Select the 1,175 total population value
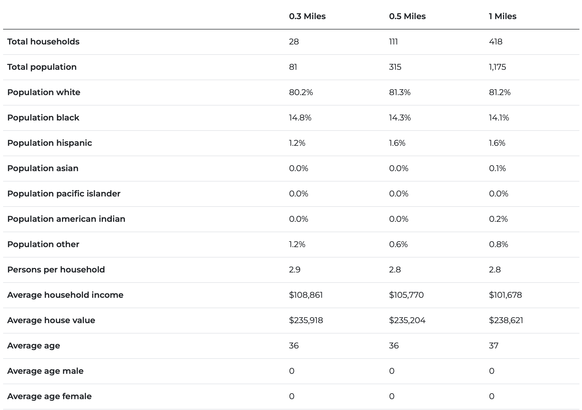 (x=497, y=67)
